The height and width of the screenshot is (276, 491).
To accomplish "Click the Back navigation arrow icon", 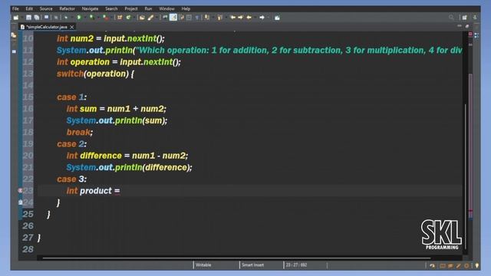I will click(232, 18).
